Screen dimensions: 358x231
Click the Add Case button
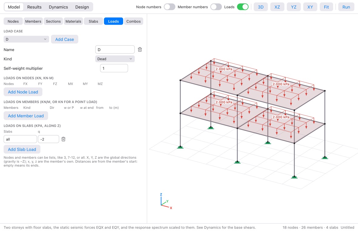(65, 39)
